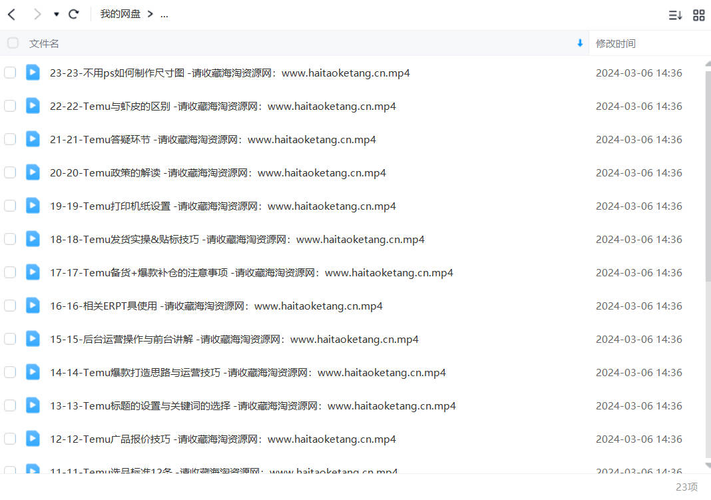This screenshot has height=500, width=711.
Task: Select file 20-20-Temu政策的解读
Action: click(218, 172)
